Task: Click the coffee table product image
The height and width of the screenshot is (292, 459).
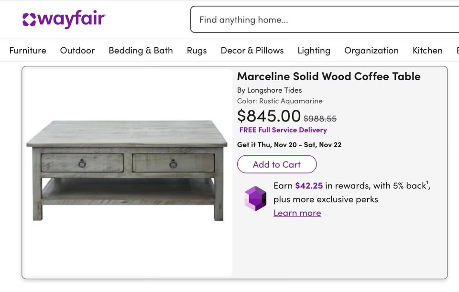Action: (x=127, y=171)
